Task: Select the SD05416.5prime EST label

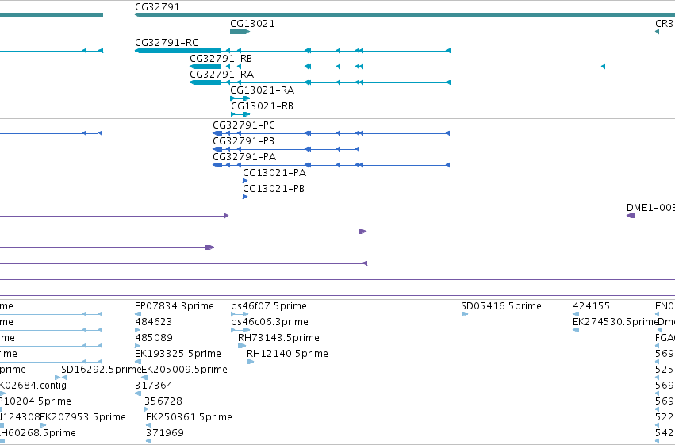Action: [x=501, y=306]
